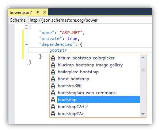The height and width of the screenshot is (132, 160).
Task: Click the IntelliSense scrollbar thumb
Action: [143, 70]
